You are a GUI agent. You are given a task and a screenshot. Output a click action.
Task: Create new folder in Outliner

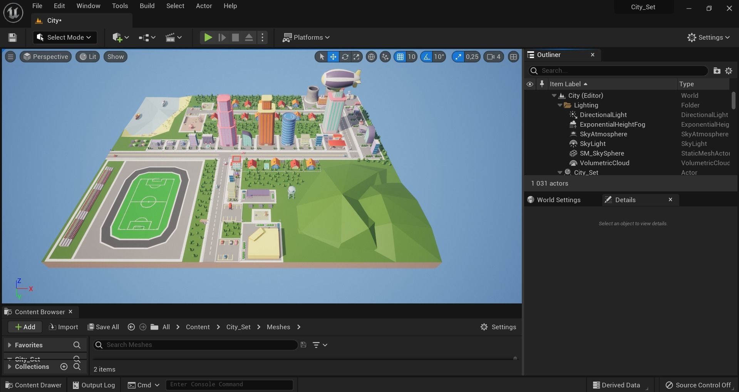(x=717, y=70)
